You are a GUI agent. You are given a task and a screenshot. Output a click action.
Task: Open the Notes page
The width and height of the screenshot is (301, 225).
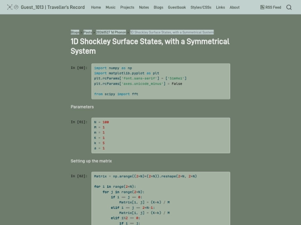(144, 7)
